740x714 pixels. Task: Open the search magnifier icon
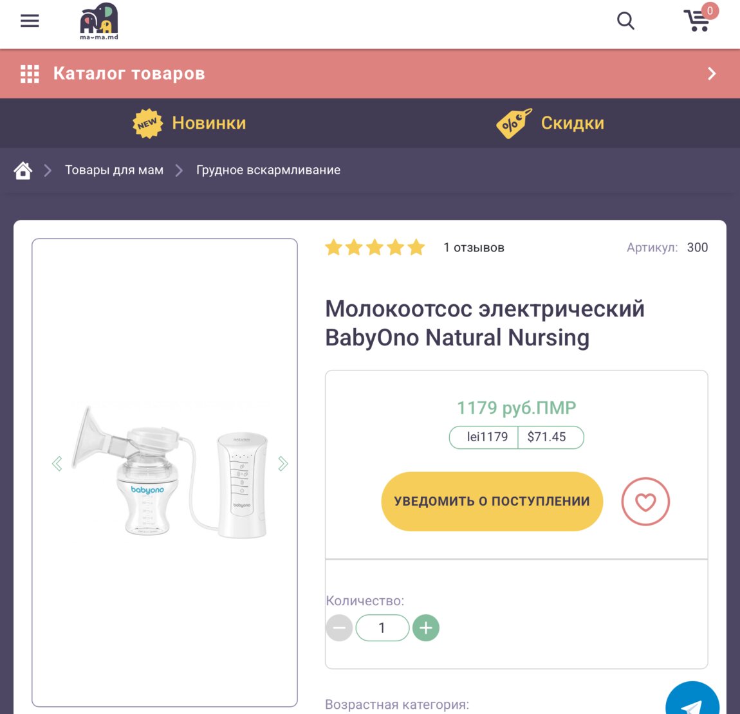coord(625,21)
